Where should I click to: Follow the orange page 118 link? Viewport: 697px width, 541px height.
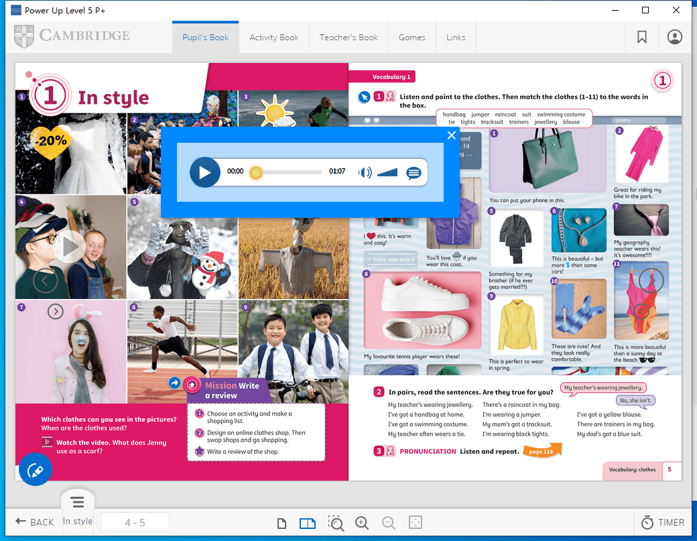[542, 450]
